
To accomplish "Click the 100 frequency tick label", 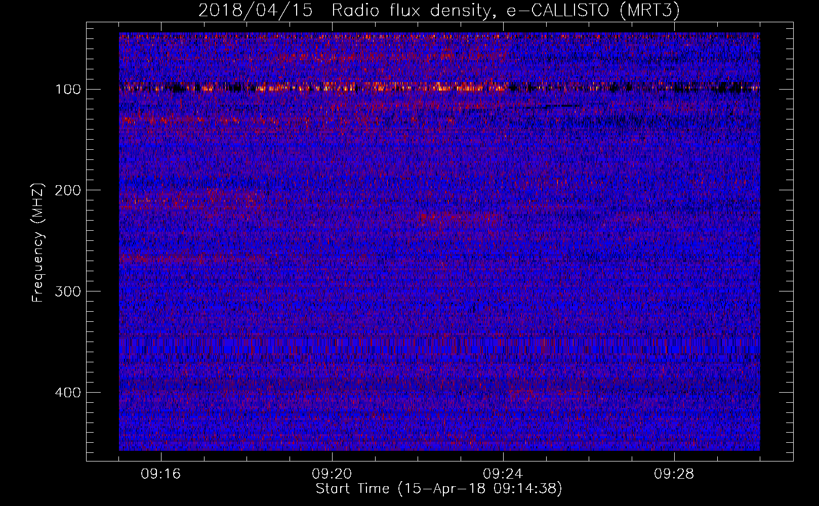I will [68, 90].
